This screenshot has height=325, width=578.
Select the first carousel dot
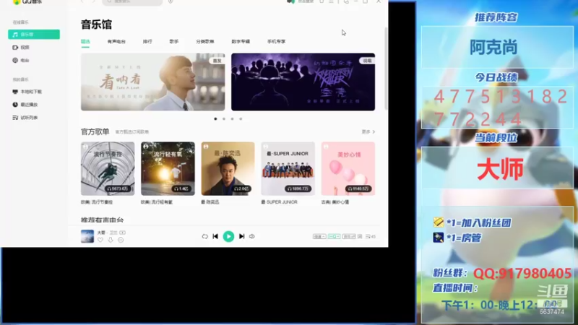215,119
